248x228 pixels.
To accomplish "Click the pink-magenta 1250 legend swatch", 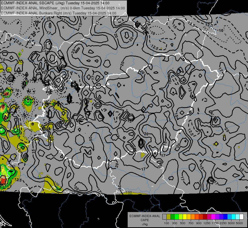I will click(209, 217).
